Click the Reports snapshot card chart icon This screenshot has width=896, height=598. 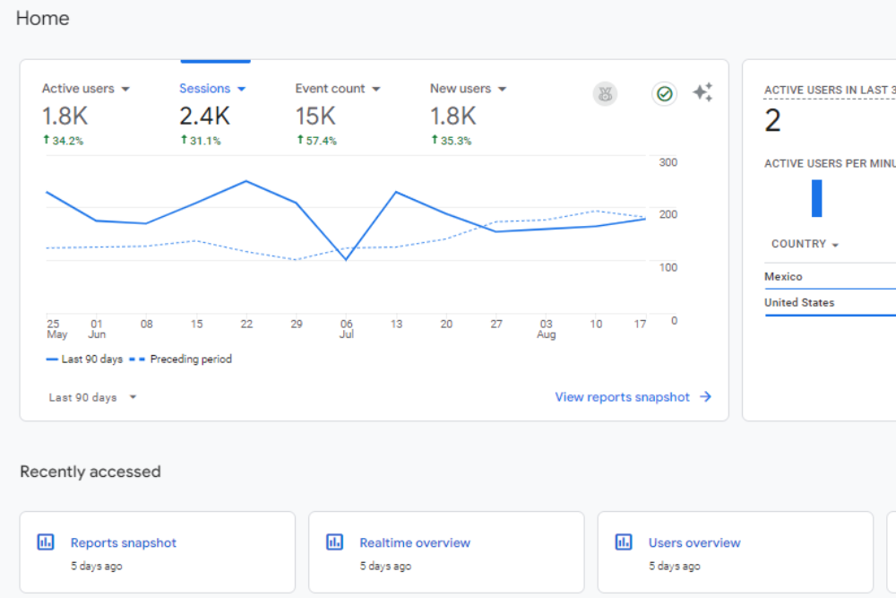point(46,542)
